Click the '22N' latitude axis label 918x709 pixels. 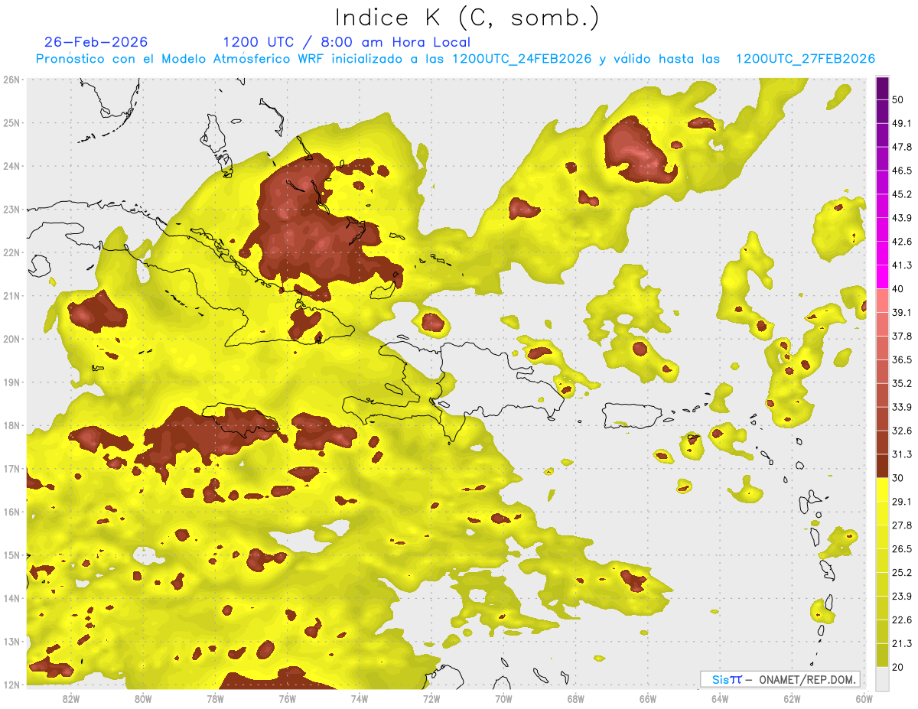point(11,252)
